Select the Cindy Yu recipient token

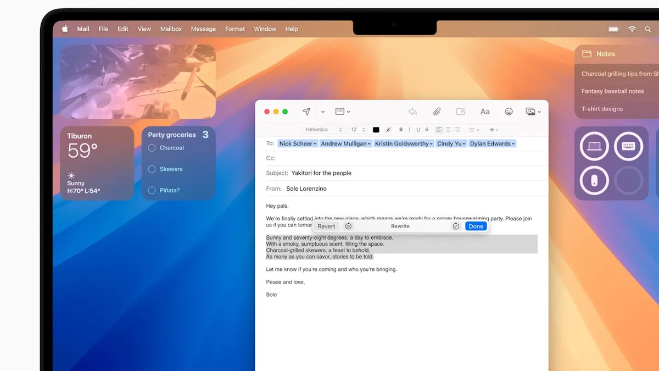point(451,143)
